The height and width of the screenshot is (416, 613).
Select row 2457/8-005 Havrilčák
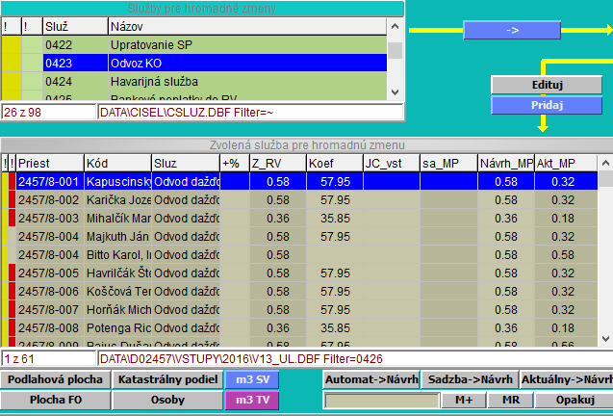click(x=299, y=273)
